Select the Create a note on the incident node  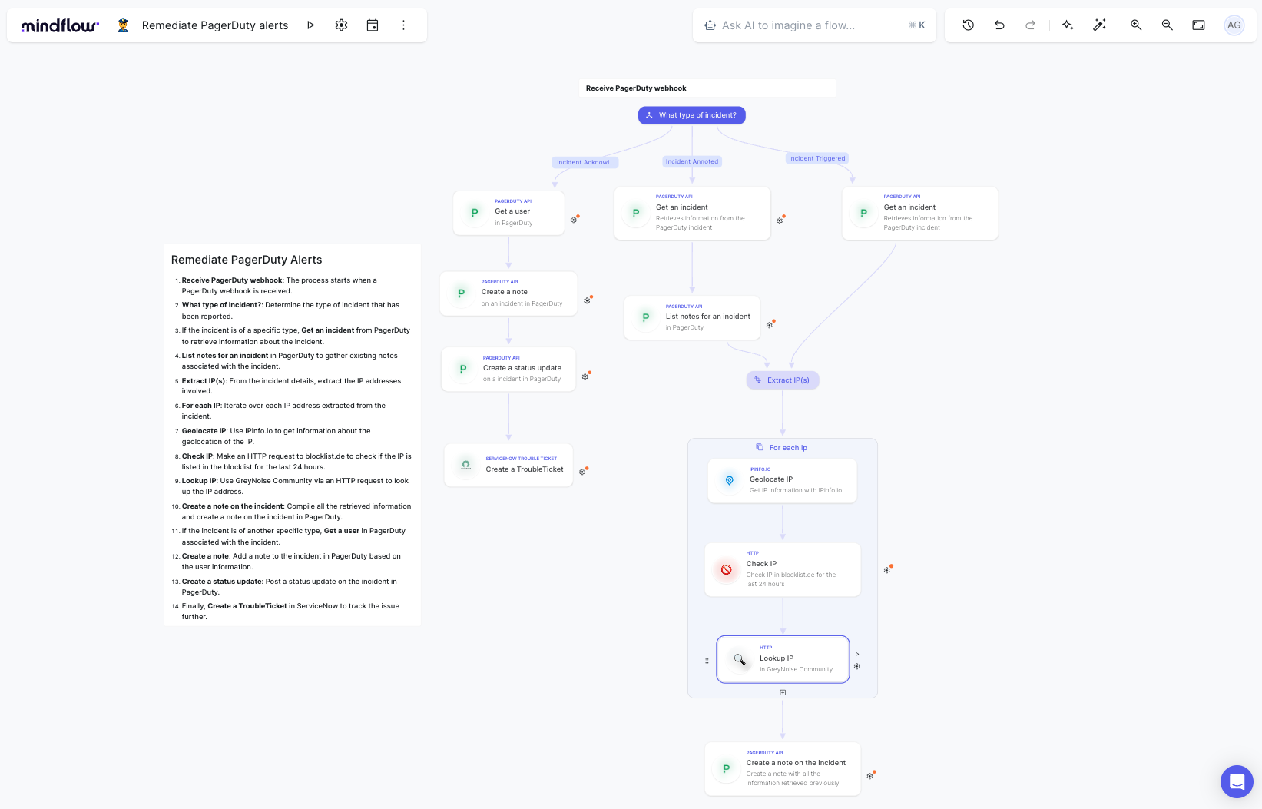tap(783, 768)
